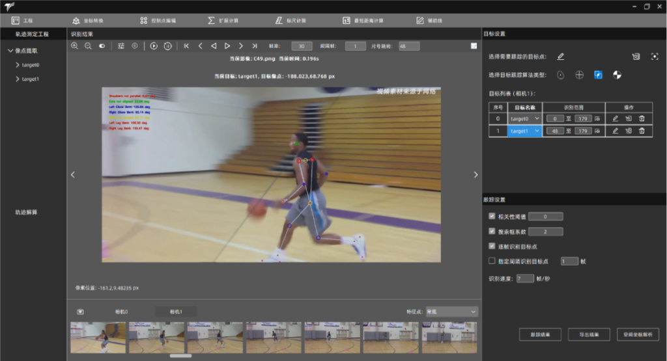Click the 导出结果 export results button
The height and width of the screenshot is (361, 667).
pyautogui.click(x=589, y=335)
